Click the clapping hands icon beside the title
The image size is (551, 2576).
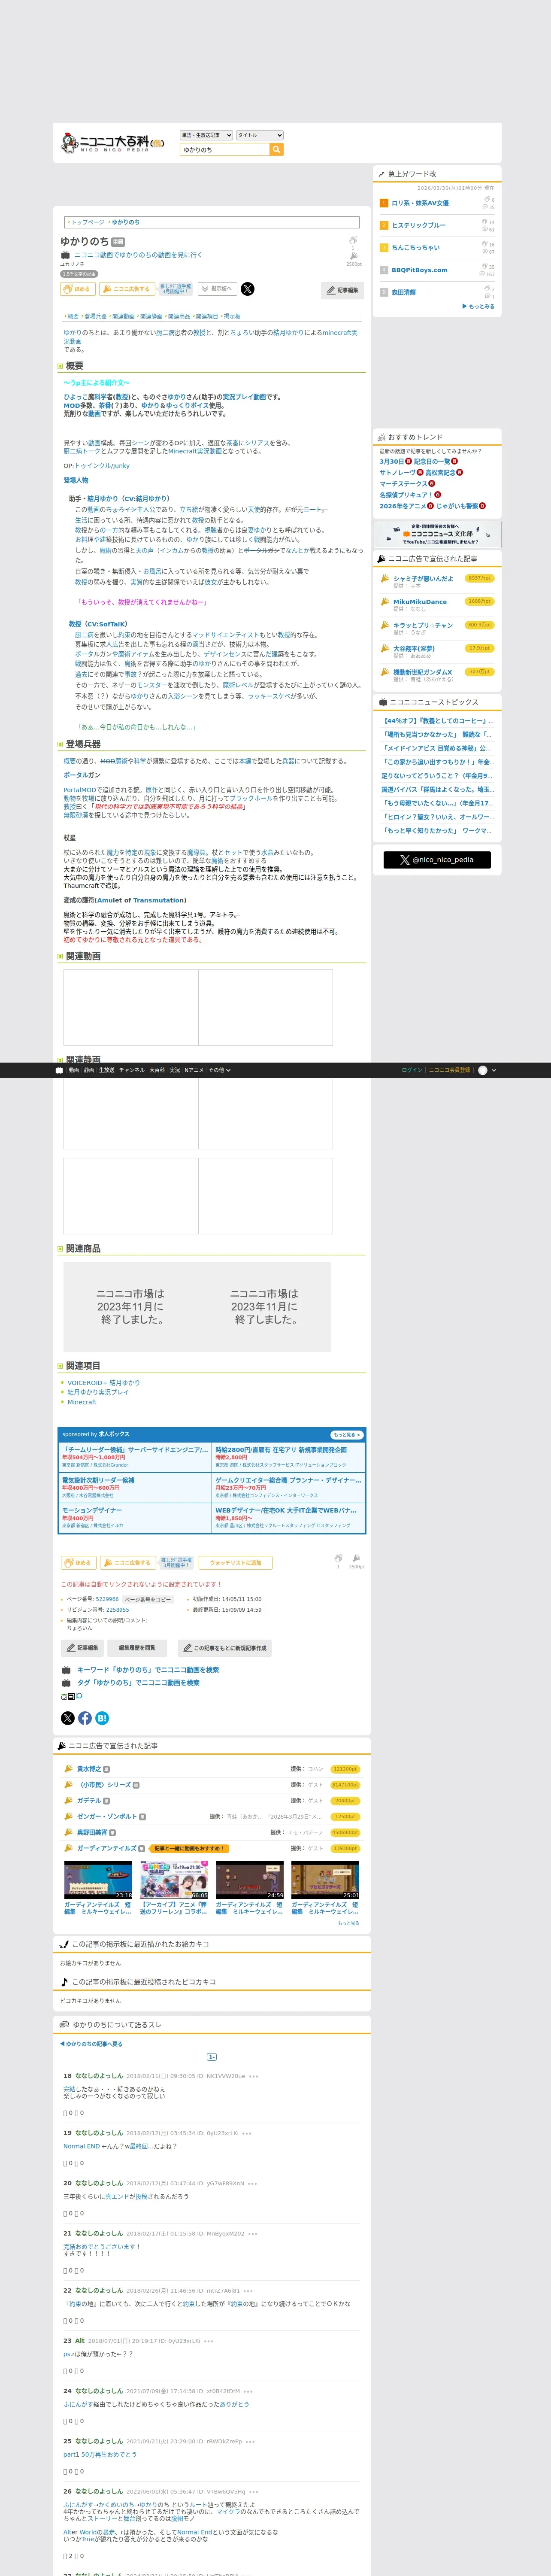[x=353, y=241]
